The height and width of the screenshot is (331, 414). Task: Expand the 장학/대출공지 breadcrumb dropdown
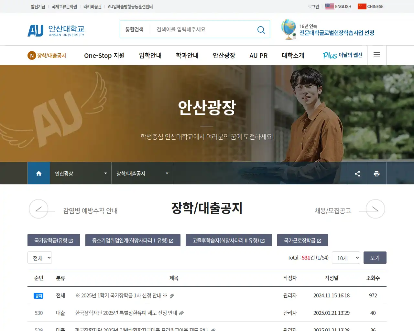click(167, 173)
